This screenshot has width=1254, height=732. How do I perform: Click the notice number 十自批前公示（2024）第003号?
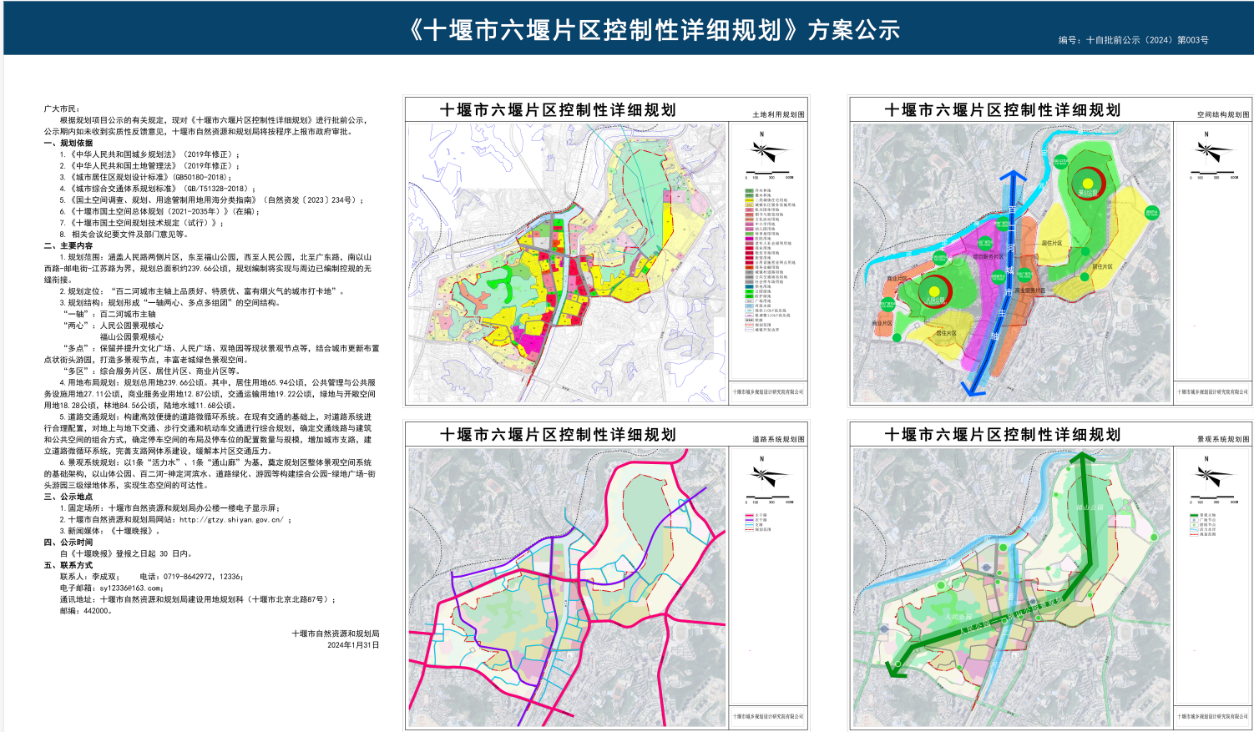point(1147,40)
